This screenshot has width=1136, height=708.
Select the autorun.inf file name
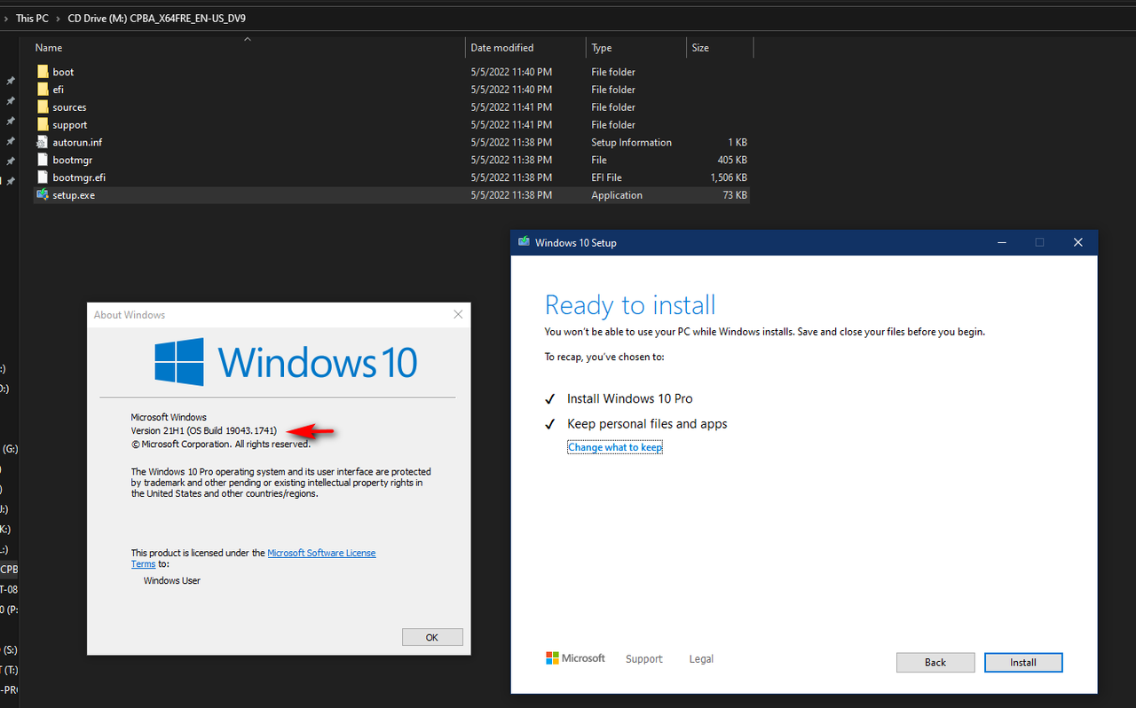[x=77, y=142]
